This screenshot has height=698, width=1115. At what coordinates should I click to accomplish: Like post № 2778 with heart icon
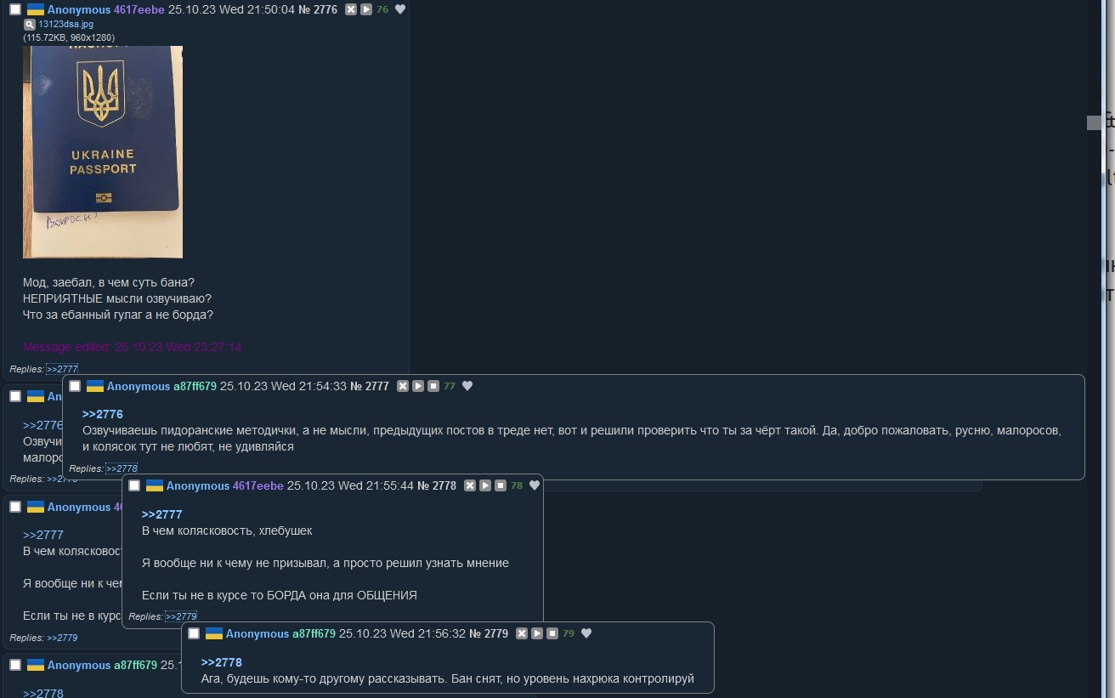pos(535,485)
